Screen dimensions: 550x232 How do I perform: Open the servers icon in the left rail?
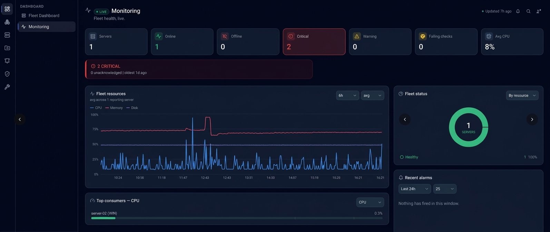tap(7, 35)
